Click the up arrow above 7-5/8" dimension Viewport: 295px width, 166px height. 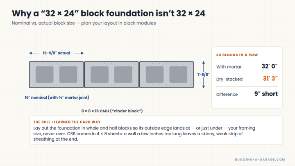(203, 66)
